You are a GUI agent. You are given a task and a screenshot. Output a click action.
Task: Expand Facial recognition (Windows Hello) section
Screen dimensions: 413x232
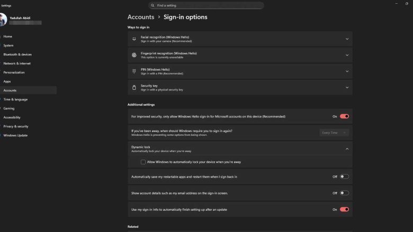[347, 39]
